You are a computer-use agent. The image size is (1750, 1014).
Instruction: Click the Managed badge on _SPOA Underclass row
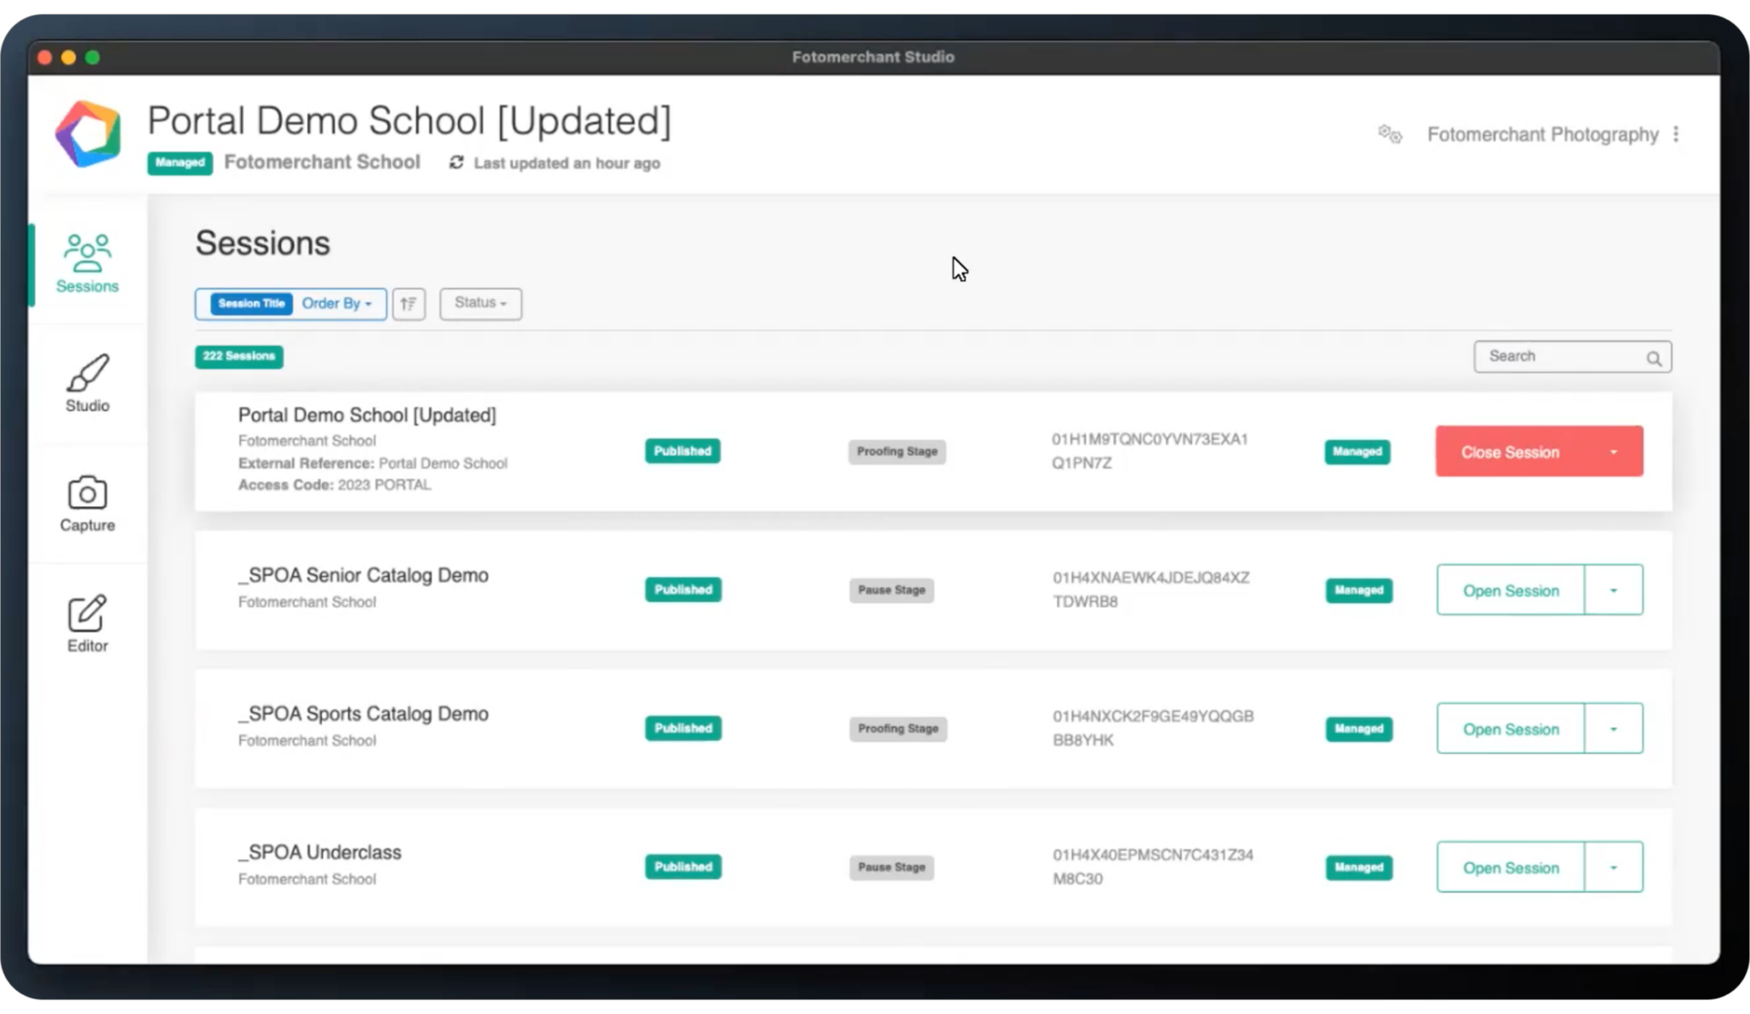pos(1359,866)
